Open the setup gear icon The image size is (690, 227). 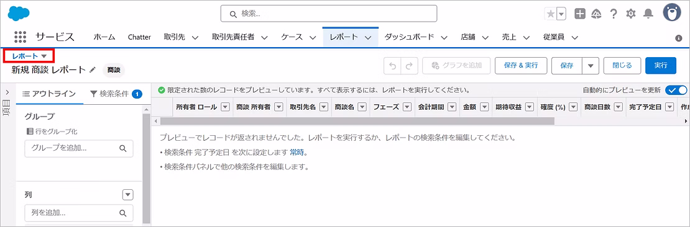[x=630, y=14]
